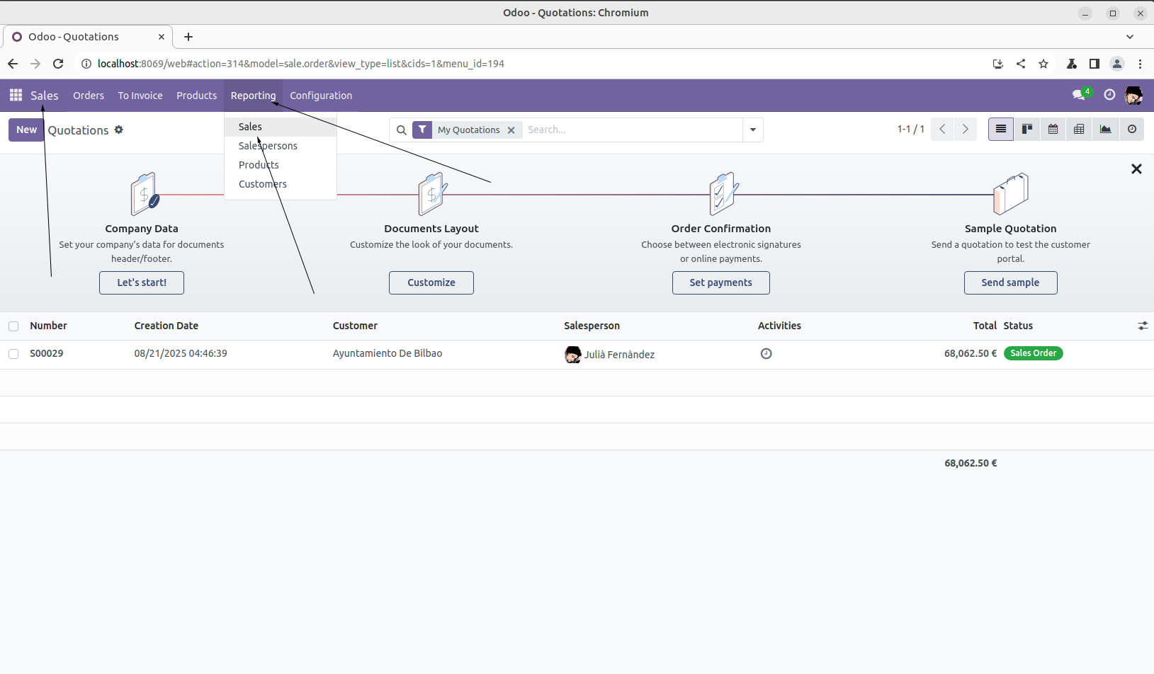
Task: Open the Configuration menu
Action: coord(320,96)
